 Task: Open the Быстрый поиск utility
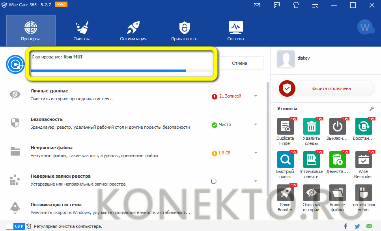(x=285, y=160)
